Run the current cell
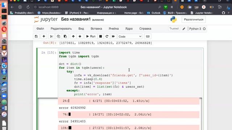This screenshot has height=130, width=232. pos(91,36)
